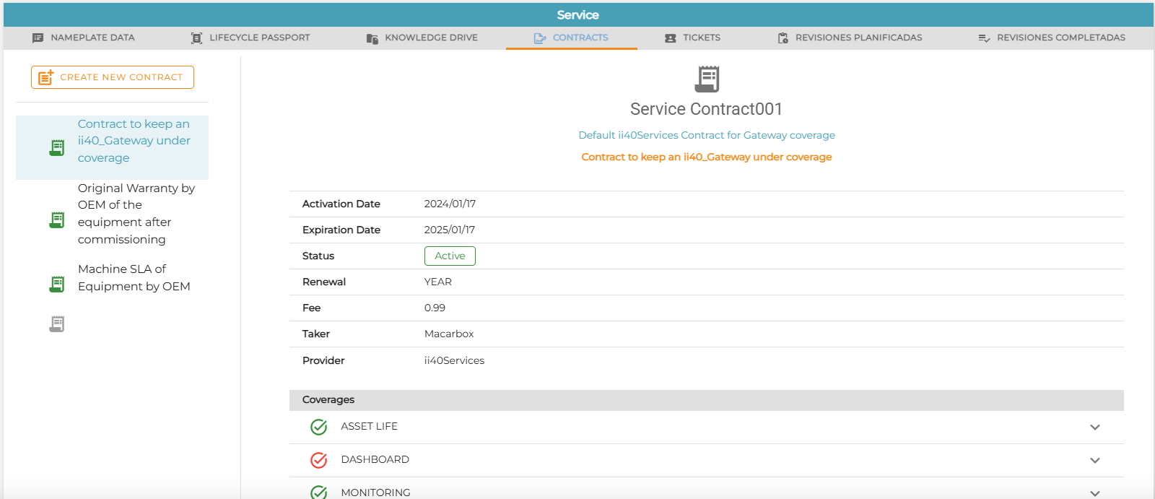Select 'Contract to keep an ii40_Gateway under coverage' item

coord(112,147)
